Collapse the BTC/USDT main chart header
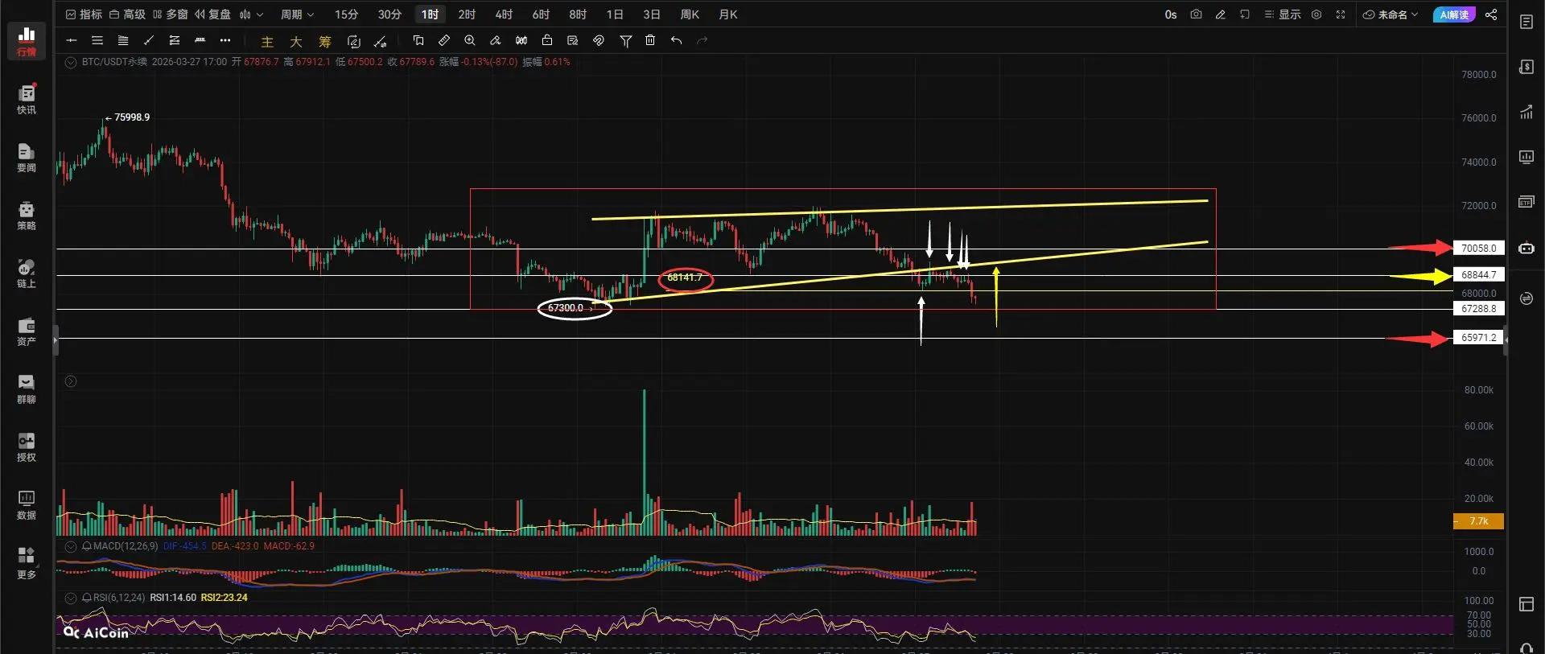This screenshot has width=1545, height=654. pos(71,62)
